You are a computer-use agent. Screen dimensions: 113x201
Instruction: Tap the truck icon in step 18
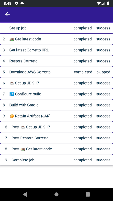(x=23, y=149)
